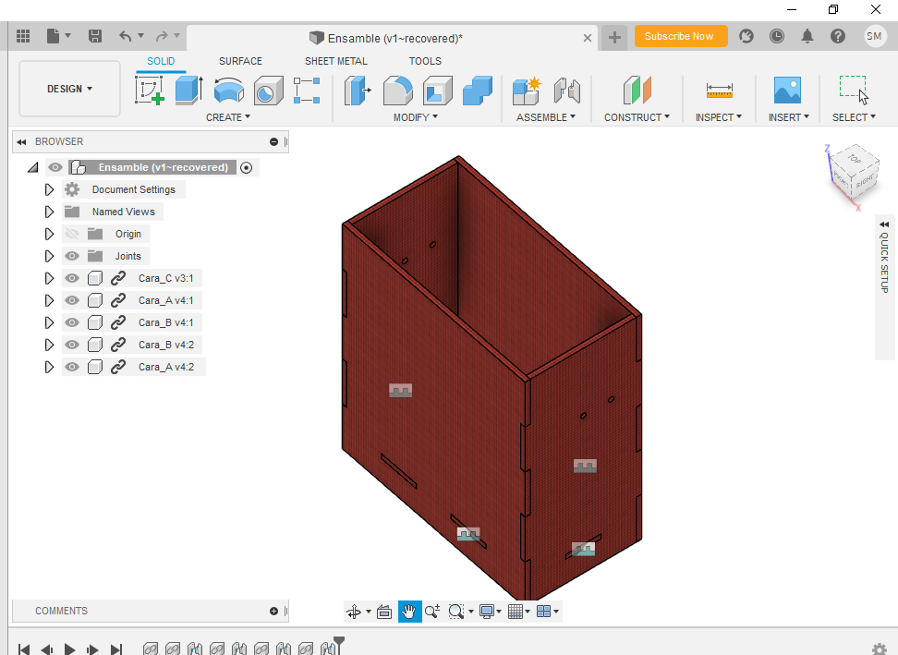Select the Press Pull tool
The height and width of the screenshot is (655, 898).
pos(358,91)
